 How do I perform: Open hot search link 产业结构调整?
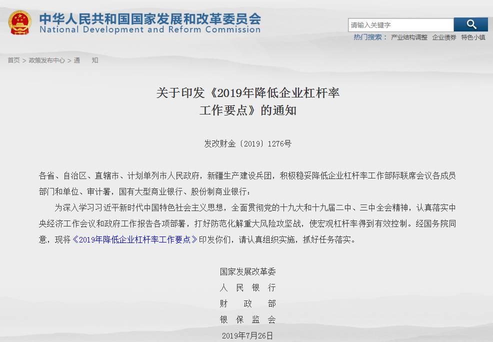click(409, 37)
